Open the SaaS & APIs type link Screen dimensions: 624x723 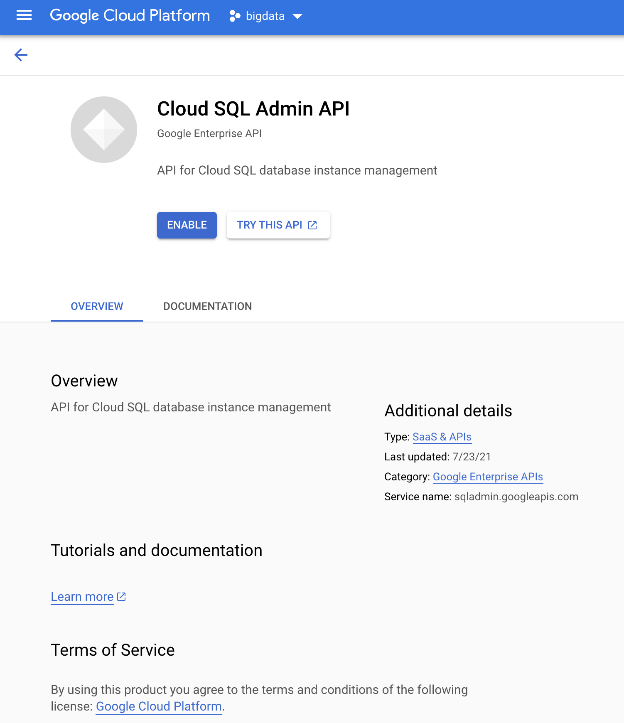[x=442, y=437]
